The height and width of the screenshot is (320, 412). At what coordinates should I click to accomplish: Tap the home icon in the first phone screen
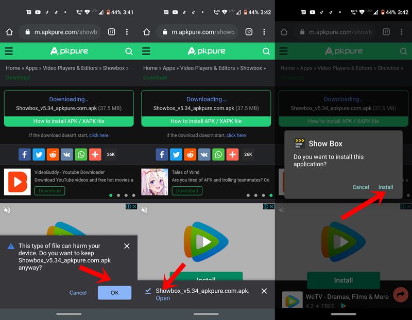click(9, 32)
